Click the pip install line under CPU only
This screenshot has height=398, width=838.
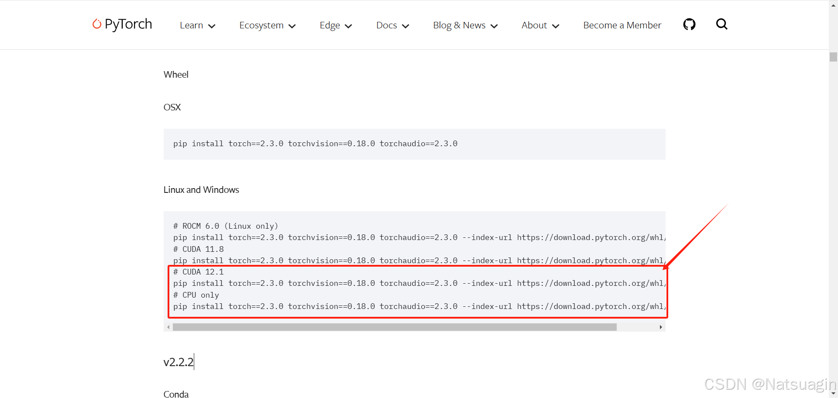[419, 306]
